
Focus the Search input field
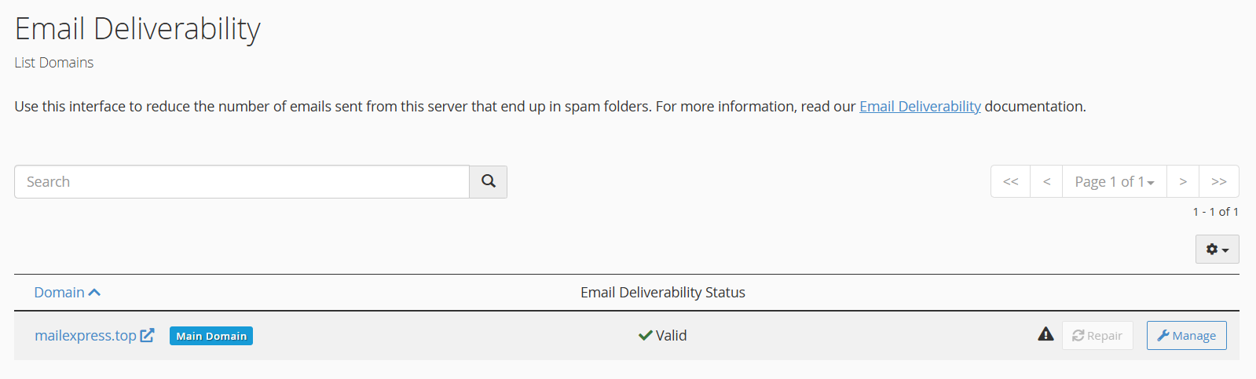coord(242,181)
